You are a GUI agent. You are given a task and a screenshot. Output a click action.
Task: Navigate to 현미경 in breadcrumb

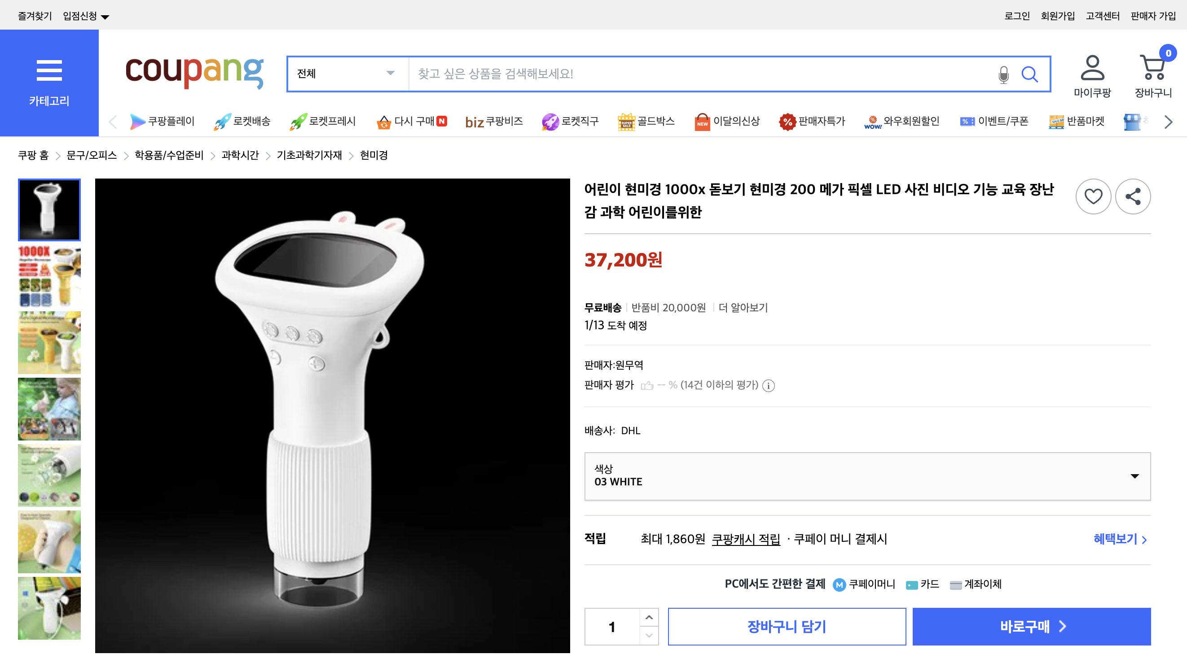[373, 155]
